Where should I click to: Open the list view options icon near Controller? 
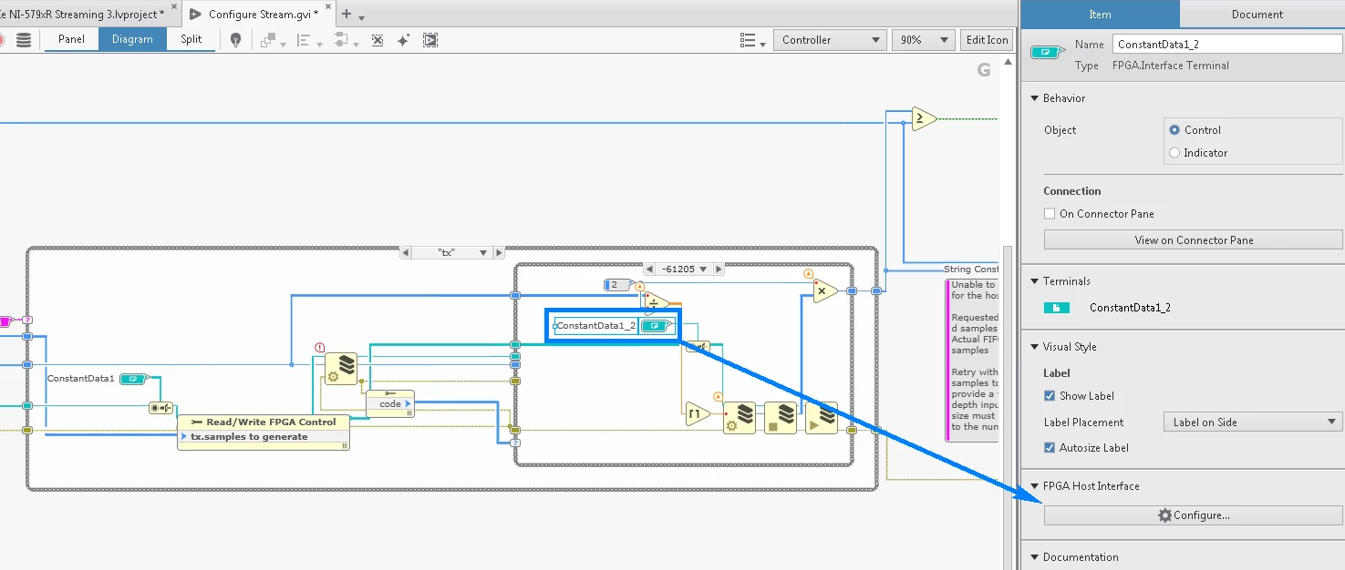pos(748,39)
